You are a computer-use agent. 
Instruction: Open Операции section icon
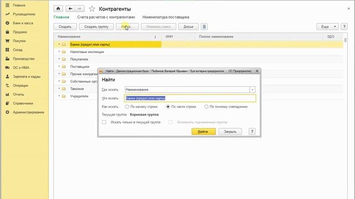click(7, 85)
